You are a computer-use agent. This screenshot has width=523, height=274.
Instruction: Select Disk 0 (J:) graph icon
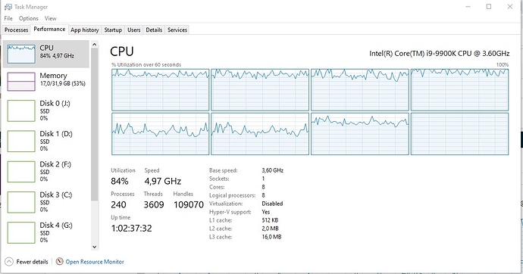point(21,111)
